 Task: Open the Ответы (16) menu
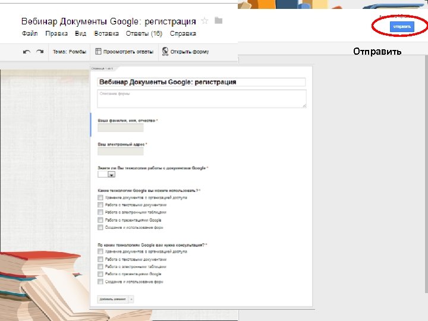(x=144, y=33)
